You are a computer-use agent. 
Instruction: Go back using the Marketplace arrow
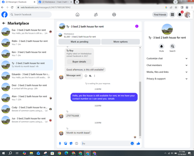[x=4, y=23]
